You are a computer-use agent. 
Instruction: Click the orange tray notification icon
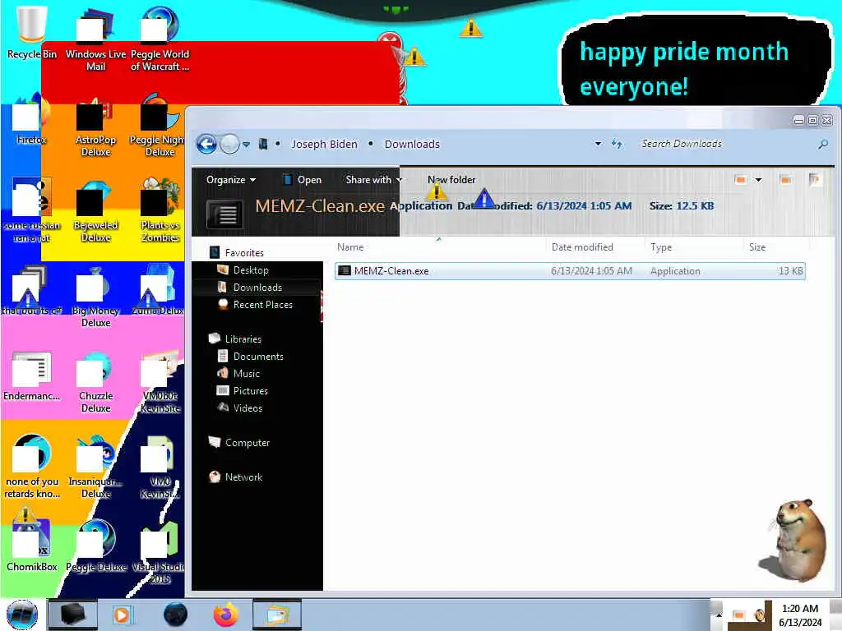739,615
